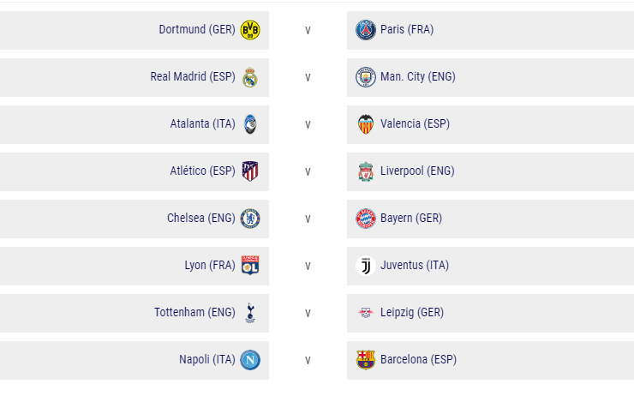Image resolution: width=634 pixels, height=396 pixels.
Task: Click the Chelsea lion crest
Action: pyautogui.click(x=250, y=219)
